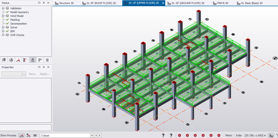Open the 3 Dead loadcase dropdown
This screenshot has width=278, height=138.
pyautogui.click(x=92, y=135)
